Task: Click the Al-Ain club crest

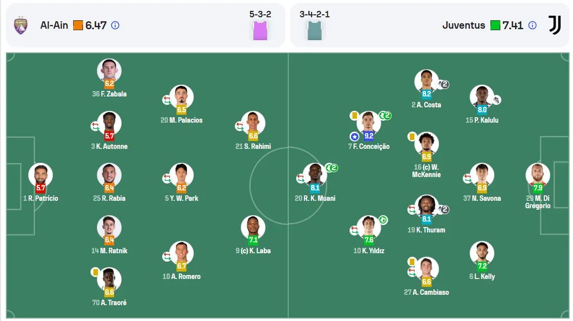Action: coord(21,25)
